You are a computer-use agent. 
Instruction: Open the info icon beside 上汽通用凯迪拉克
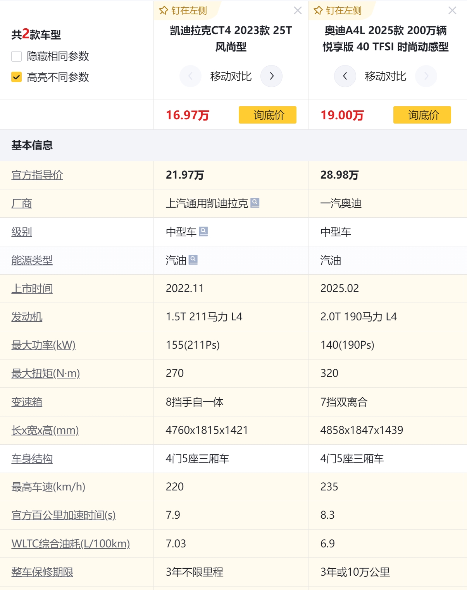(255, 203)
